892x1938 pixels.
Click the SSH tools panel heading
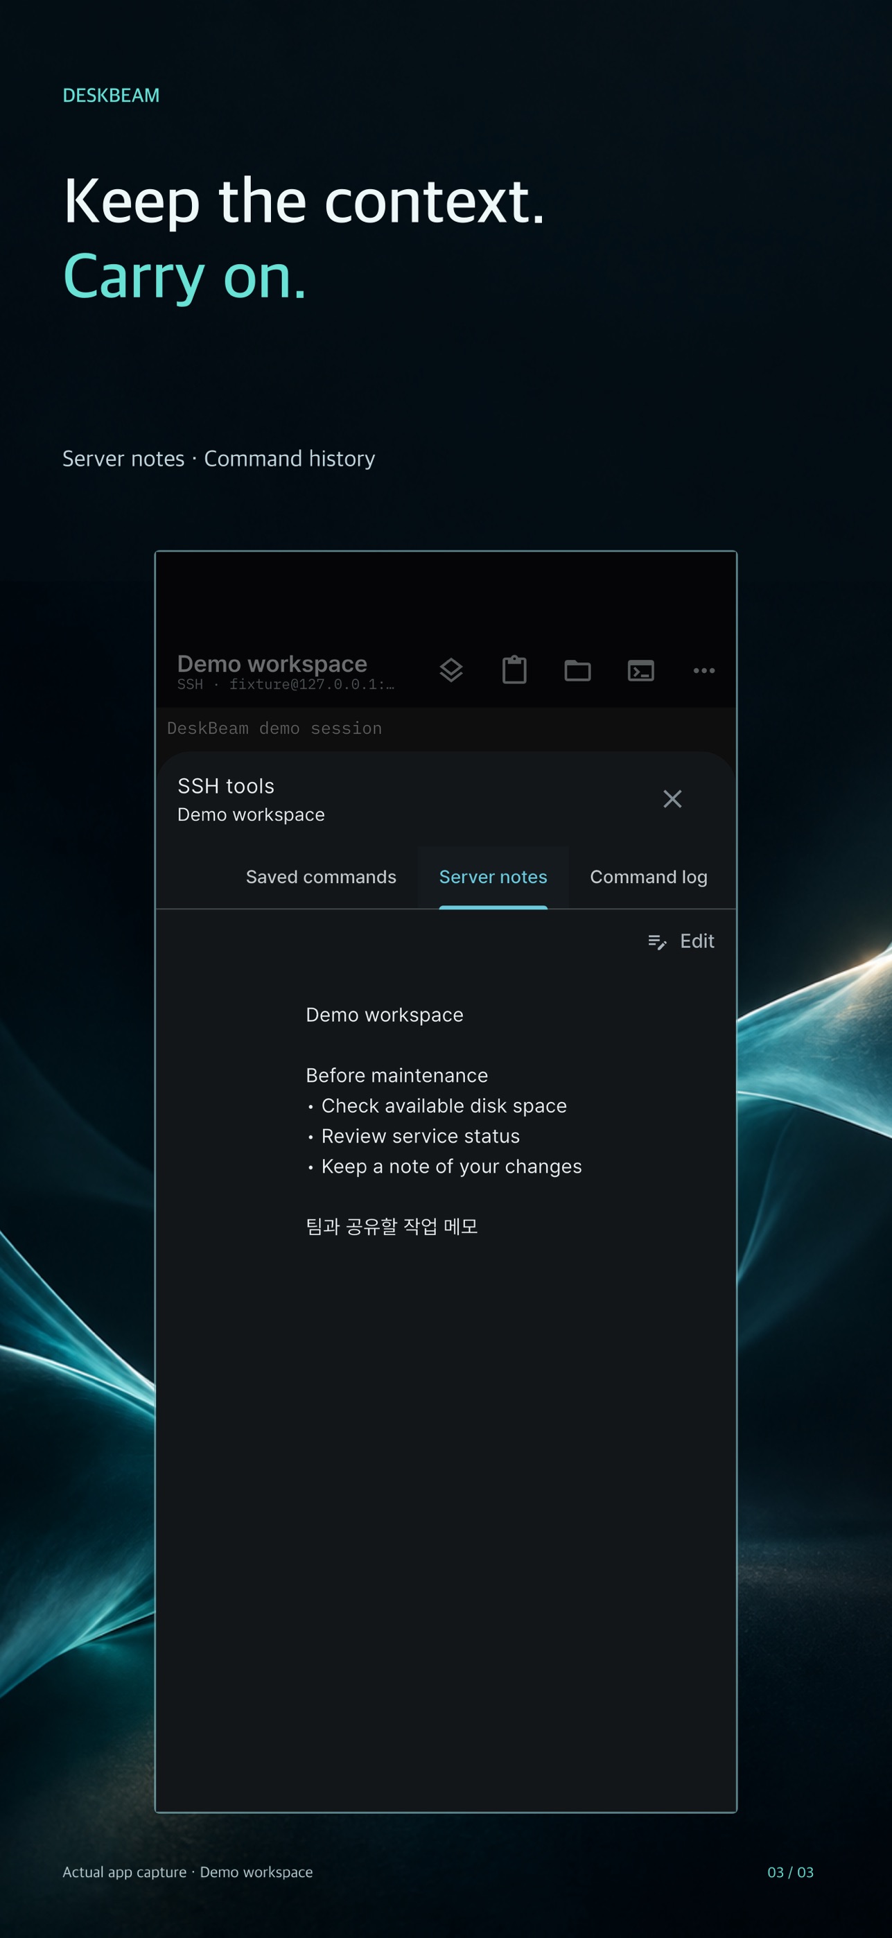[226, 786]
